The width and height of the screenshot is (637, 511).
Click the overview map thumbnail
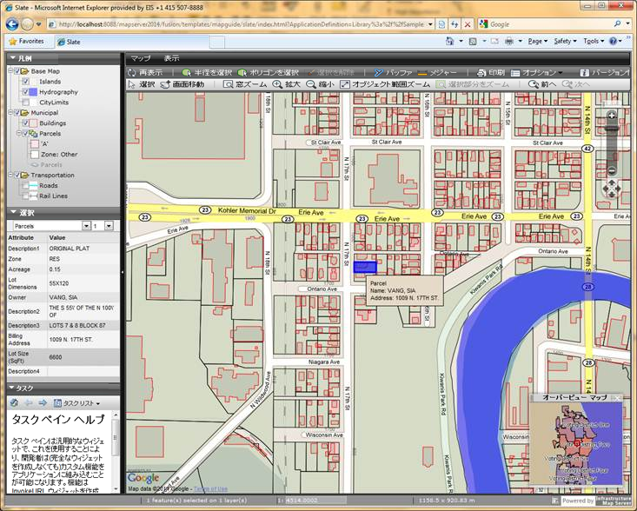pos(576,443)
